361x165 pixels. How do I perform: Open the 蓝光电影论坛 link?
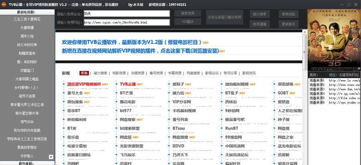[x=289, y=146]
